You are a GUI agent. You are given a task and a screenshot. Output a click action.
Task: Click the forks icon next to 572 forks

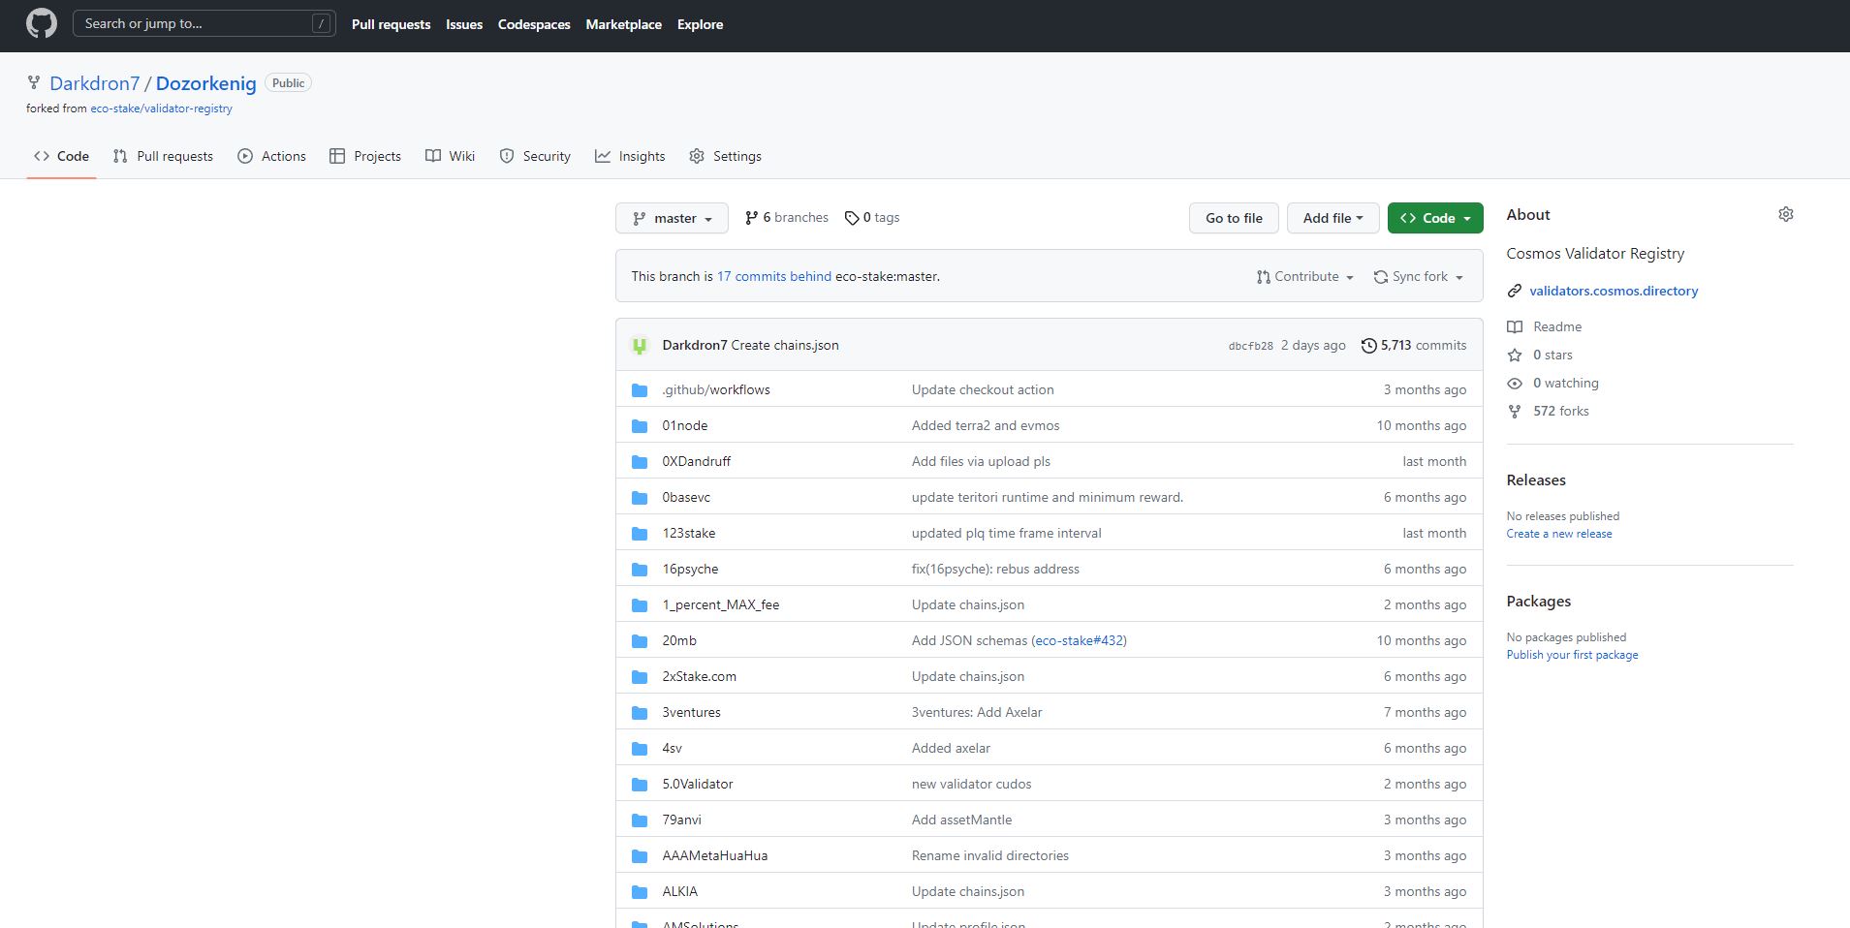pos(1515,411)
